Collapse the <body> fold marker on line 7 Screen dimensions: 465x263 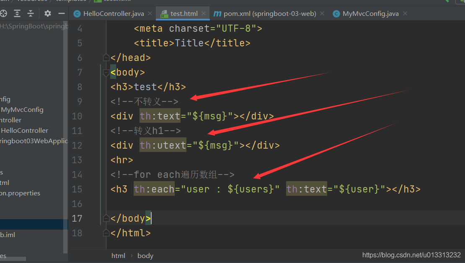[106, 72]
